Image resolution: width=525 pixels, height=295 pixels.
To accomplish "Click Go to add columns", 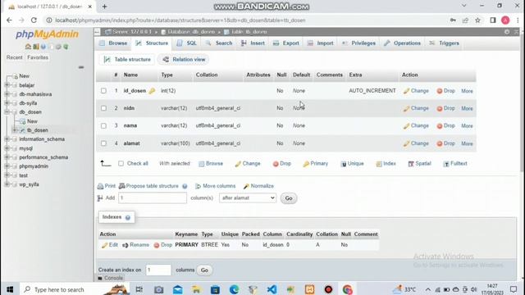I will pyautogui.click(x=289, y=198).
